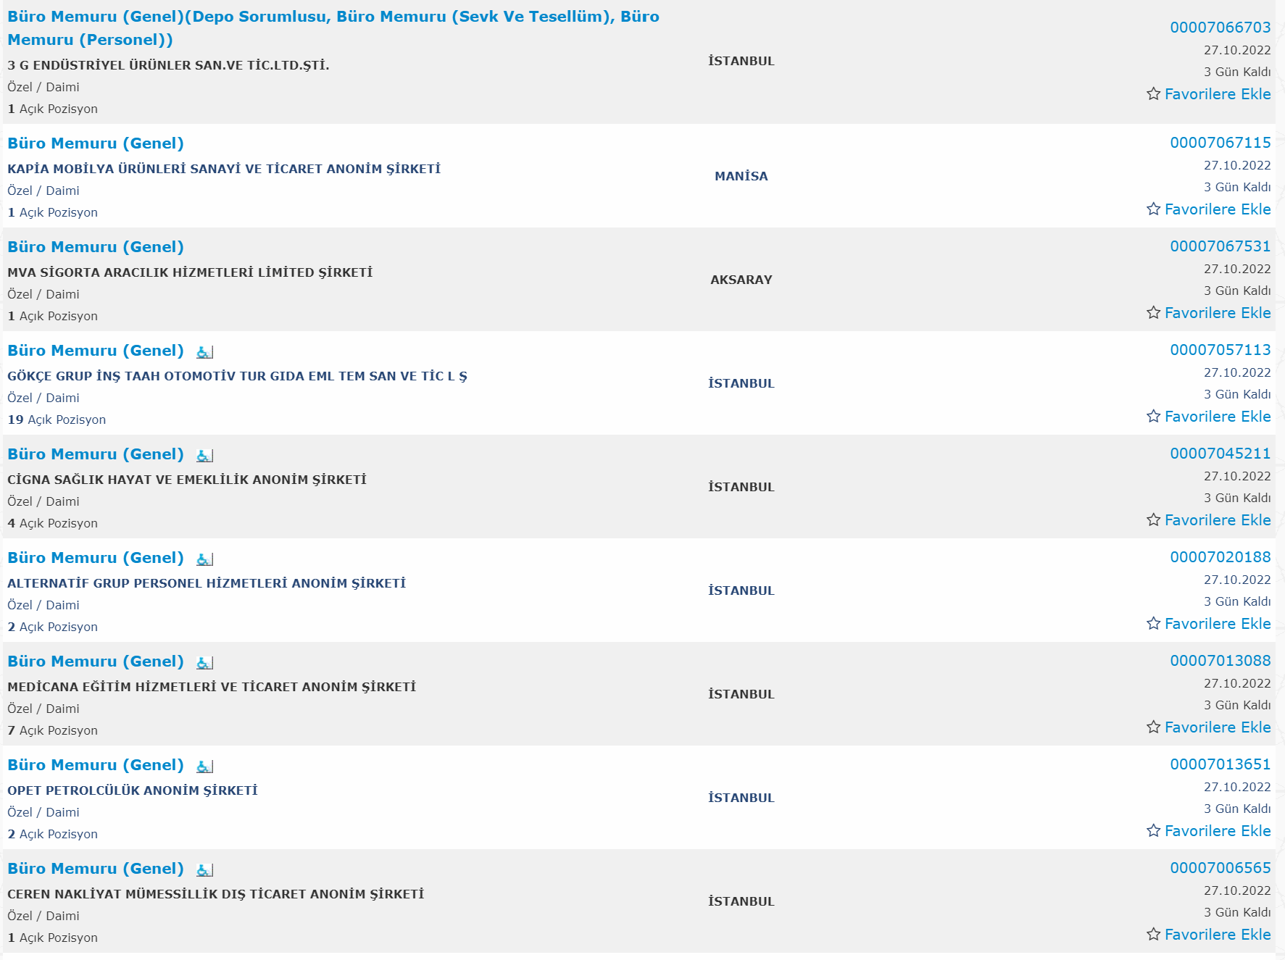Open job number 00007067531
1285x960 pixels.
click(1220, 246)
